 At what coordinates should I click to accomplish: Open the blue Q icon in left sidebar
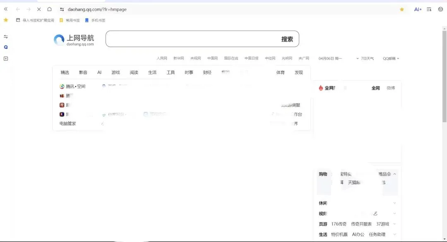tap(6, 47)
